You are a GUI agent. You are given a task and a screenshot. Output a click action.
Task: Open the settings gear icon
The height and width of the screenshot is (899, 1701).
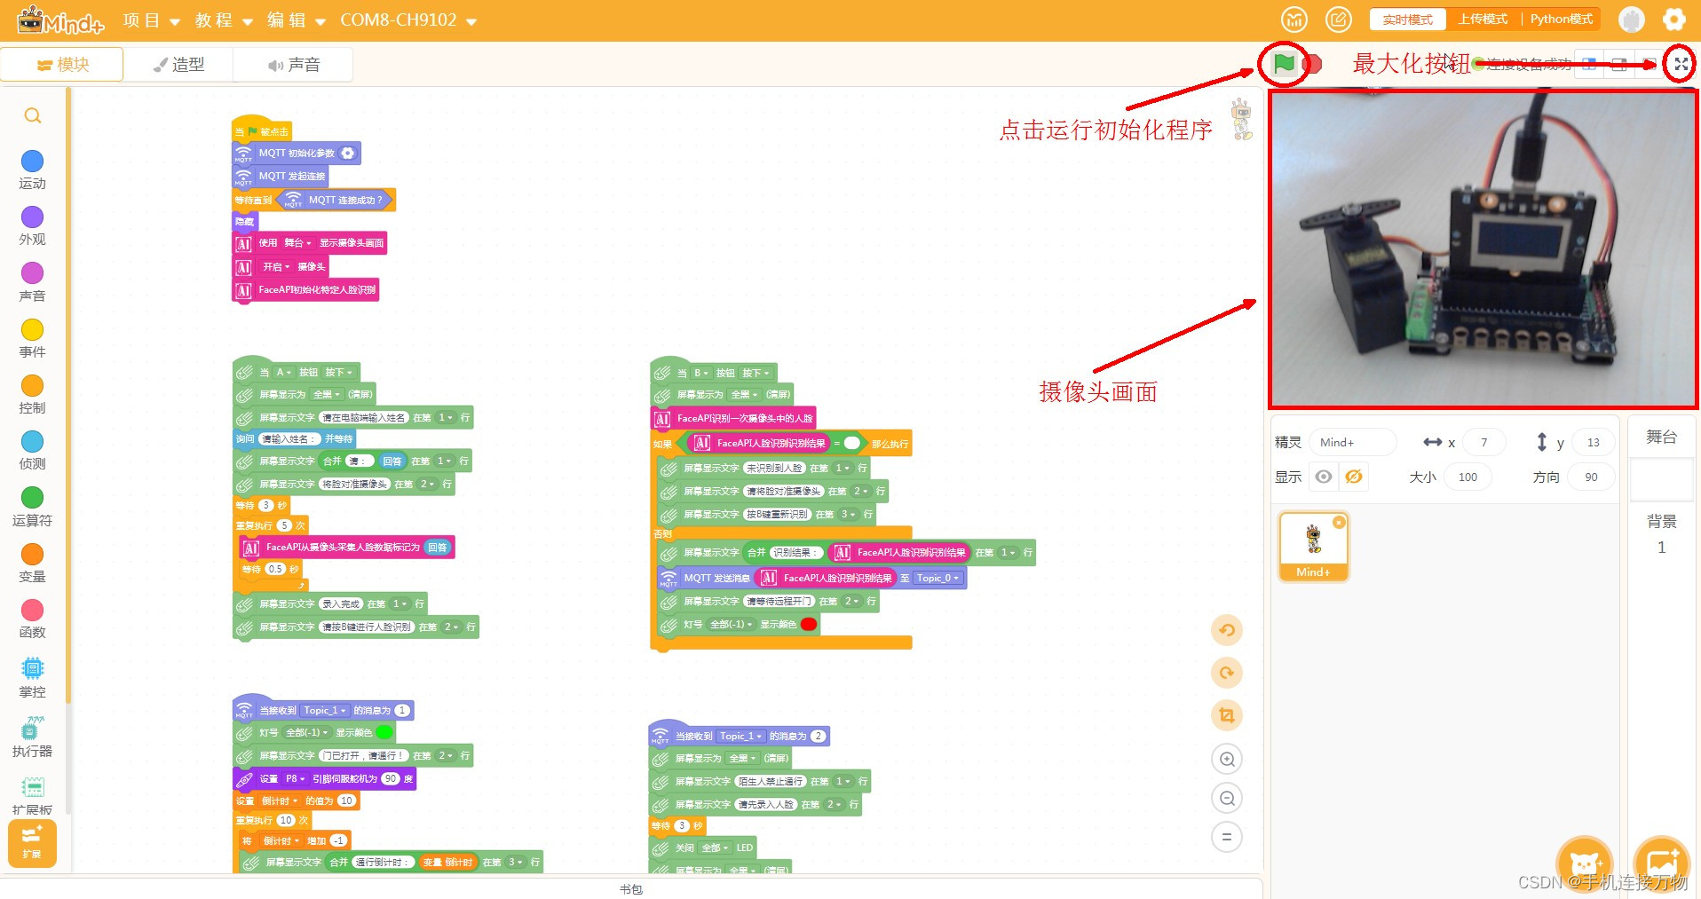pos(1673,20)
